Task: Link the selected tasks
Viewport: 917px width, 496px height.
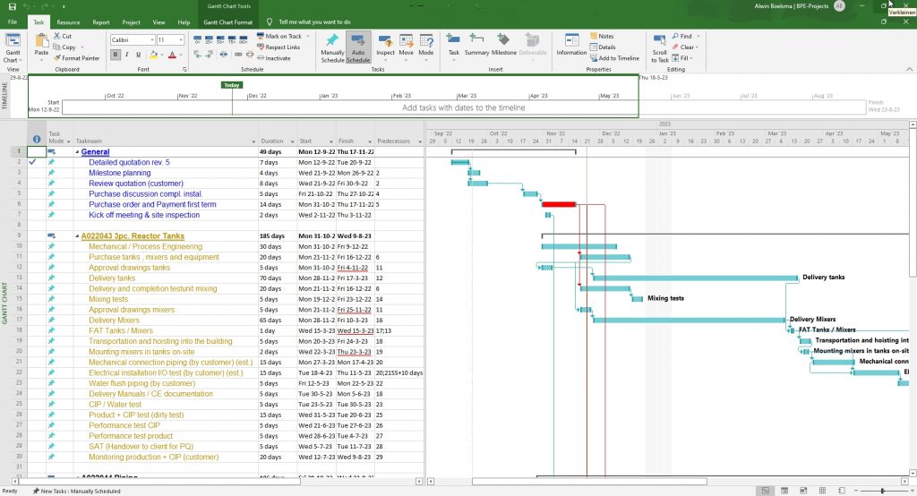Action: coord(238,55)
